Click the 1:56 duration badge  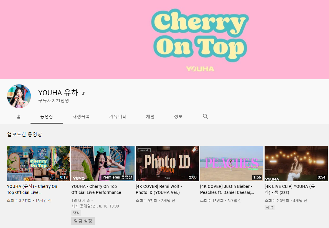point(257,177)
